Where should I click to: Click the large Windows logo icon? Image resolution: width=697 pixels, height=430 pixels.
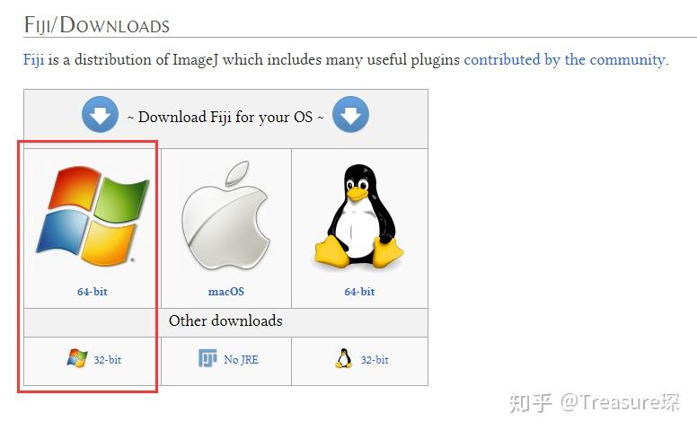[92, 216]
